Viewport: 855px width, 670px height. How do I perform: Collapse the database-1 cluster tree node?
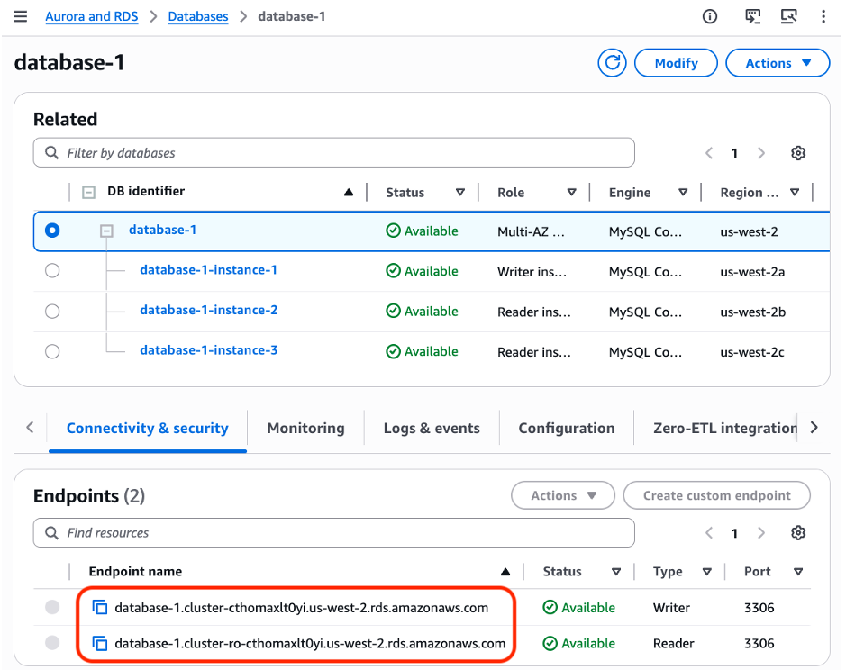pyautogui.click(x=106, y=231)
